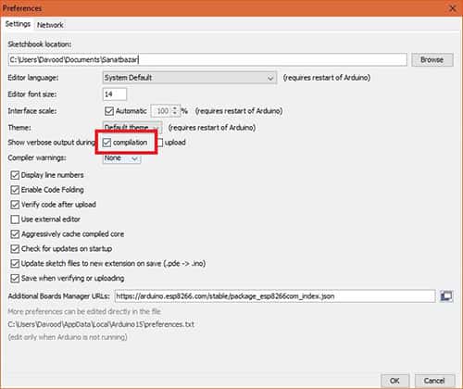Enable Use external editor

(x=15, y=220)
